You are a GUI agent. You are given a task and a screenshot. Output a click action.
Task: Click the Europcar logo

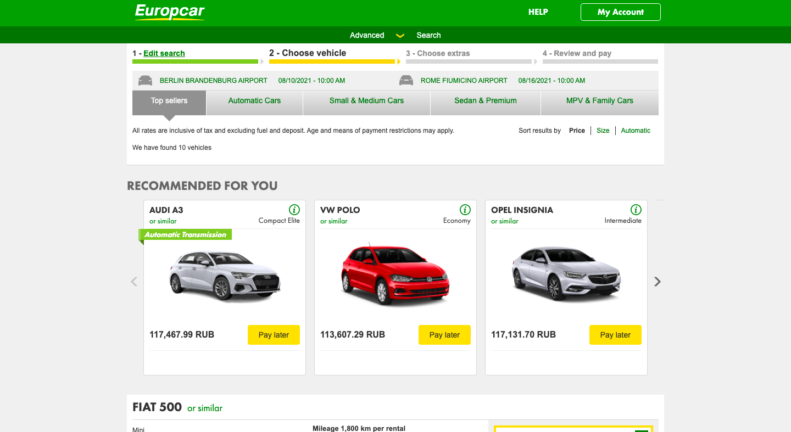(x=170, y=12)
